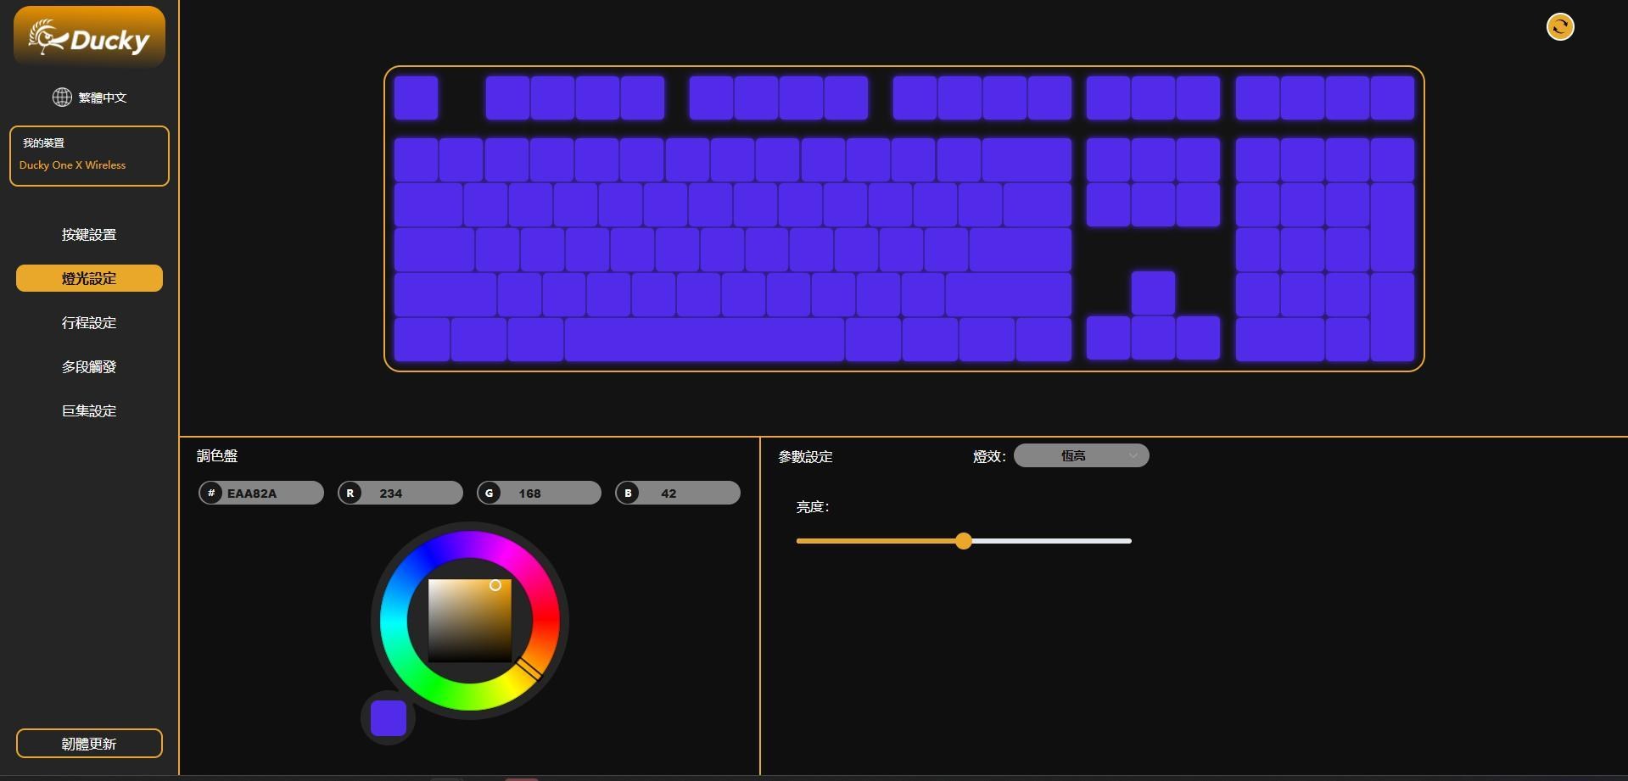
Task: Click the refresh sync icon at top right
Action: (1559, 27)
